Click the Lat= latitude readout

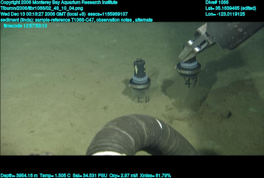click(x=231, y=8)
